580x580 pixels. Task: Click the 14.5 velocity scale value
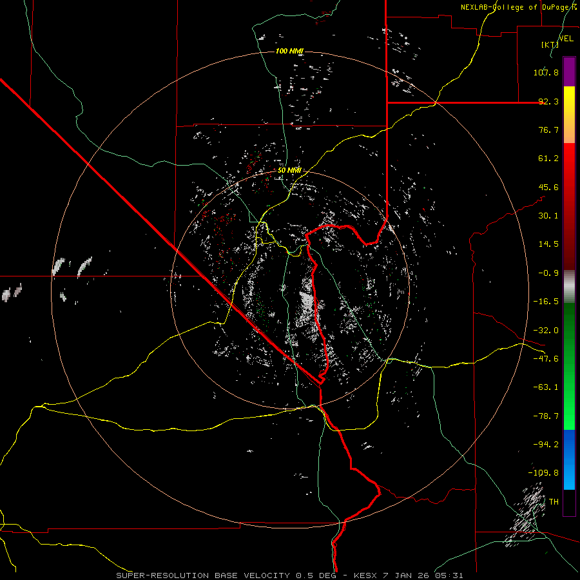(548, 244)
